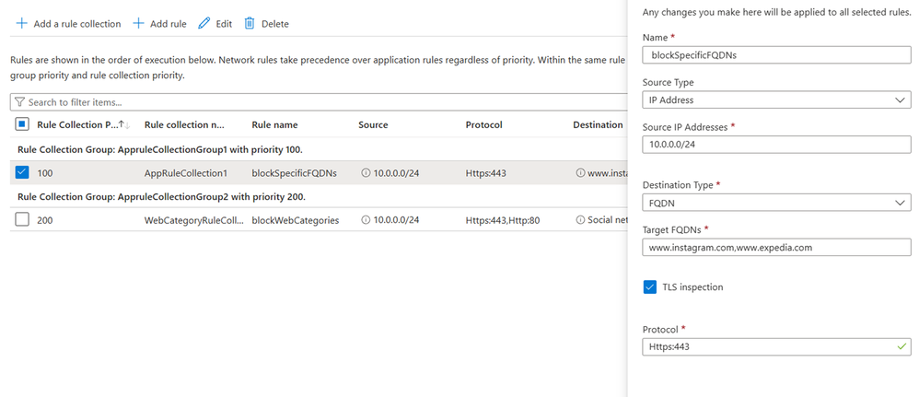The width and height of the screenshot is (919, 397).
Task: Click sort arrow on Rule Collection Priority column
Action: [x=123, y=125]
